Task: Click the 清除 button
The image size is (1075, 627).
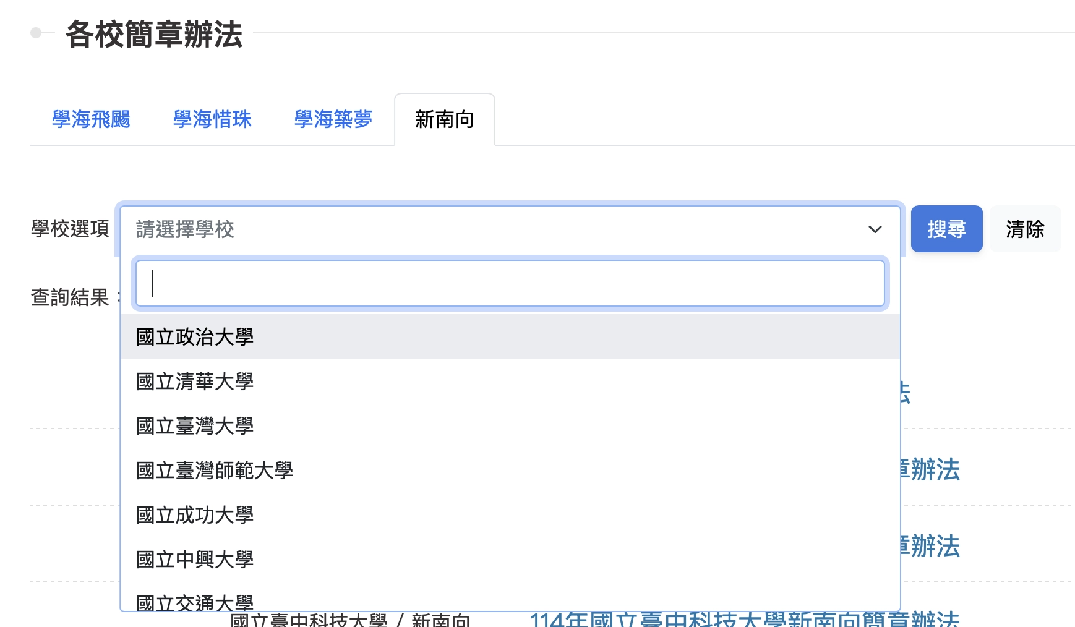Action: coord(1024,229)
